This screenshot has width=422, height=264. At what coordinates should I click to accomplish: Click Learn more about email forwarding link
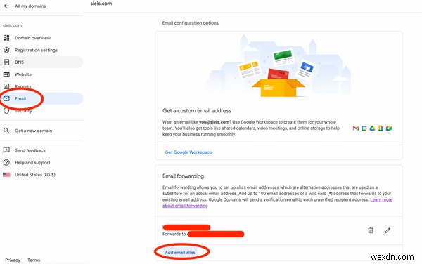381,199
